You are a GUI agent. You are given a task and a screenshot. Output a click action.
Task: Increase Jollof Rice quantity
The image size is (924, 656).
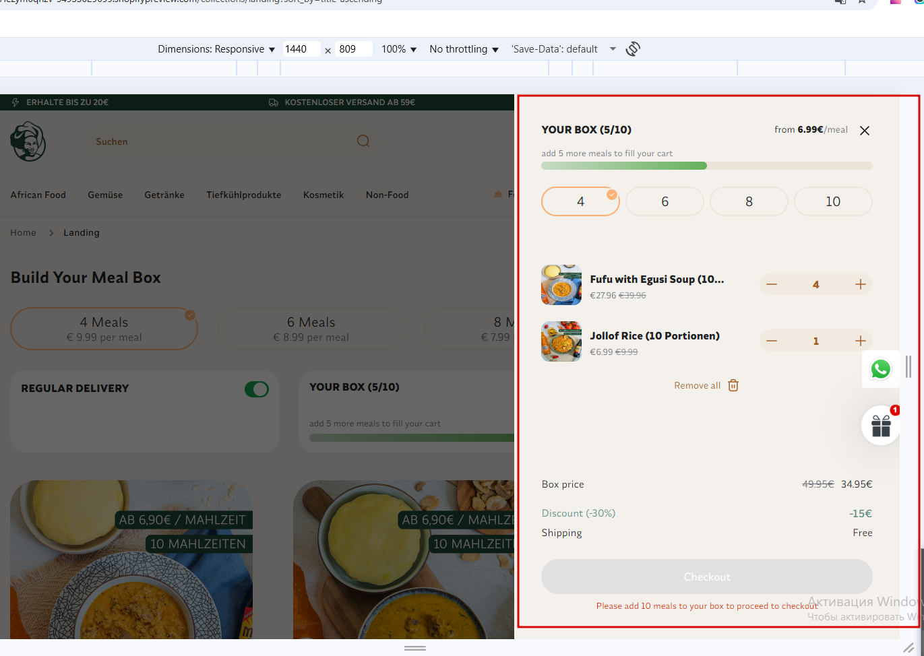(861, 341)
